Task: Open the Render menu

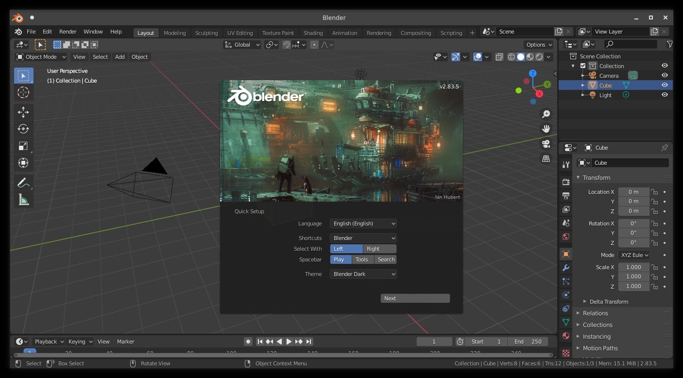Action: coord(68,32)
